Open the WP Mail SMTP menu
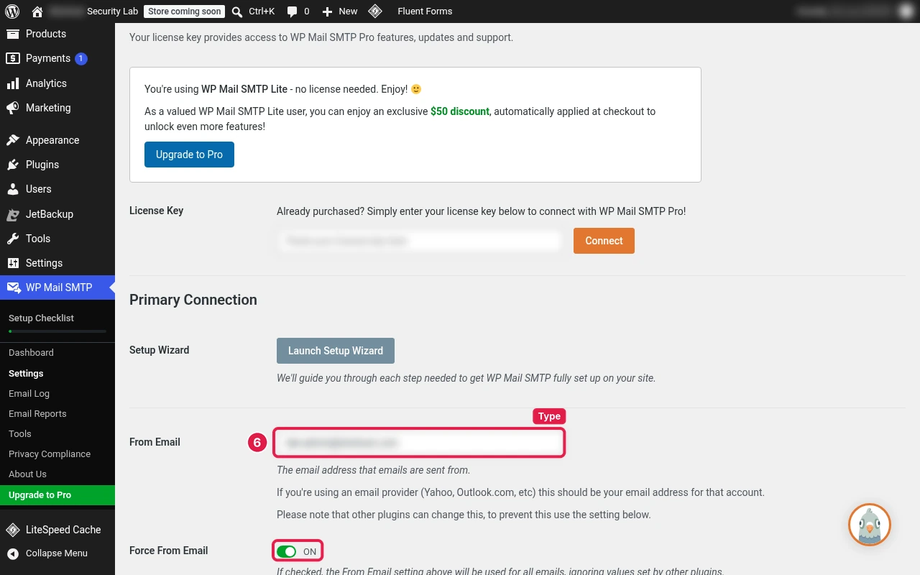 pos(57,287)
